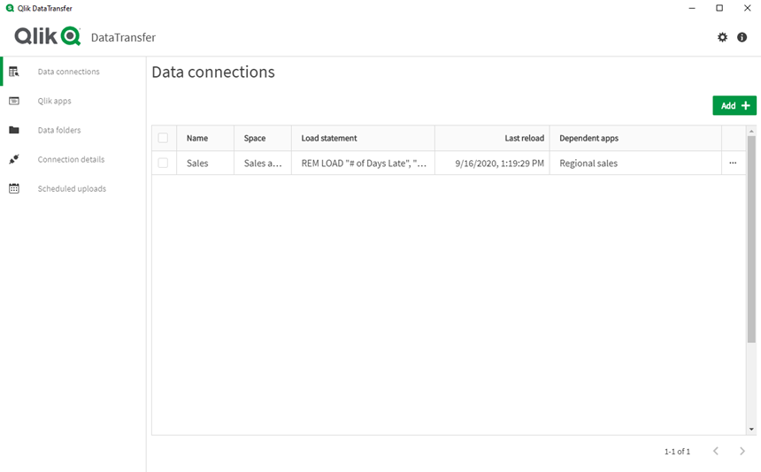Check the select-all checkbox in table header
Image resolution: width=761 pixels, height=472 pixels.
click(x=163, y=138)
